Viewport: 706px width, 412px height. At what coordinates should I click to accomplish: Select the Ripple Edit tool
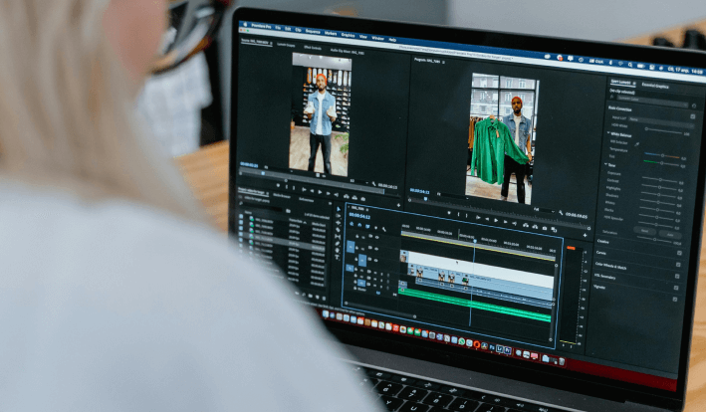(338, 223)
